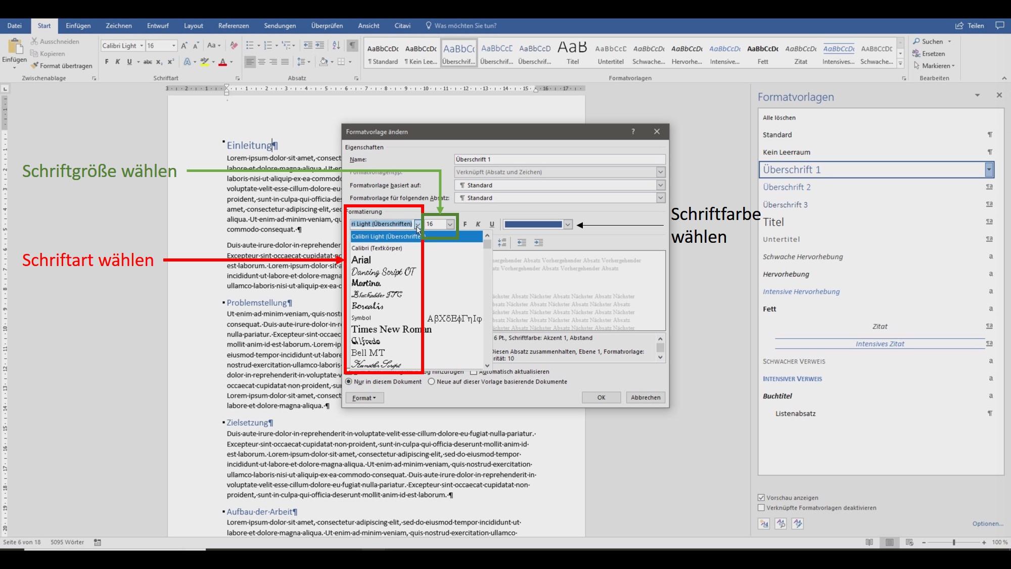Switch to Layout tab

(194, 25)
